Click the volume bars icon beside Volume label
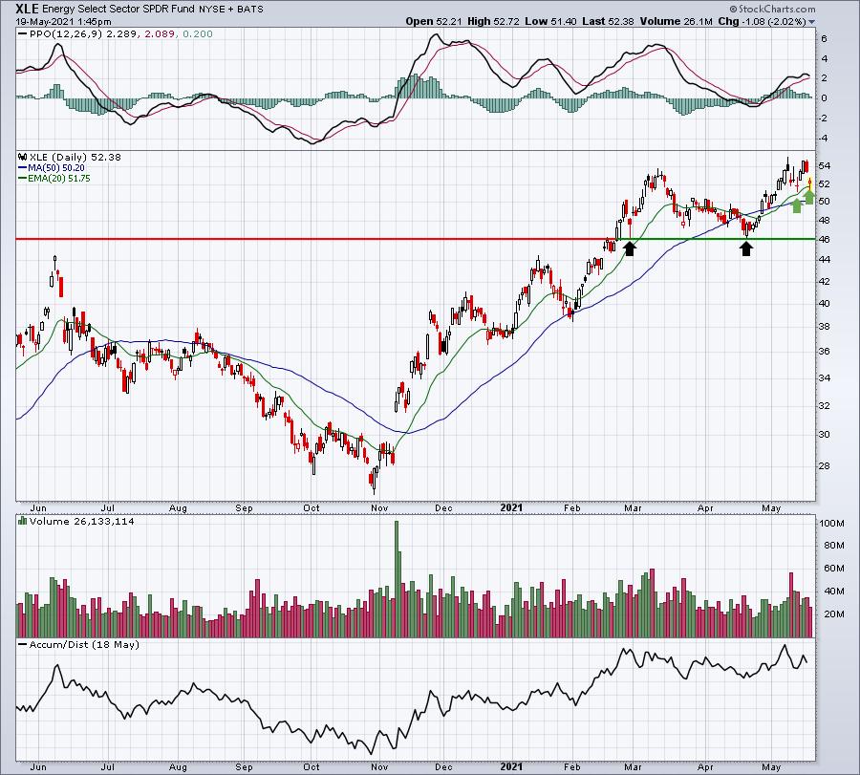 (x=23, y=521)
